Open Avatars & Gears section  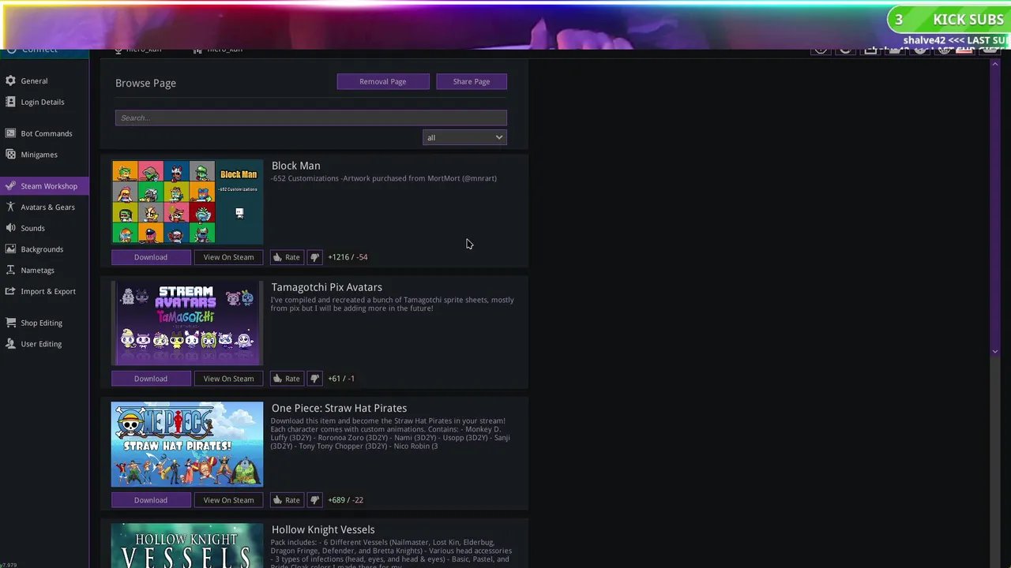[47, 207]
